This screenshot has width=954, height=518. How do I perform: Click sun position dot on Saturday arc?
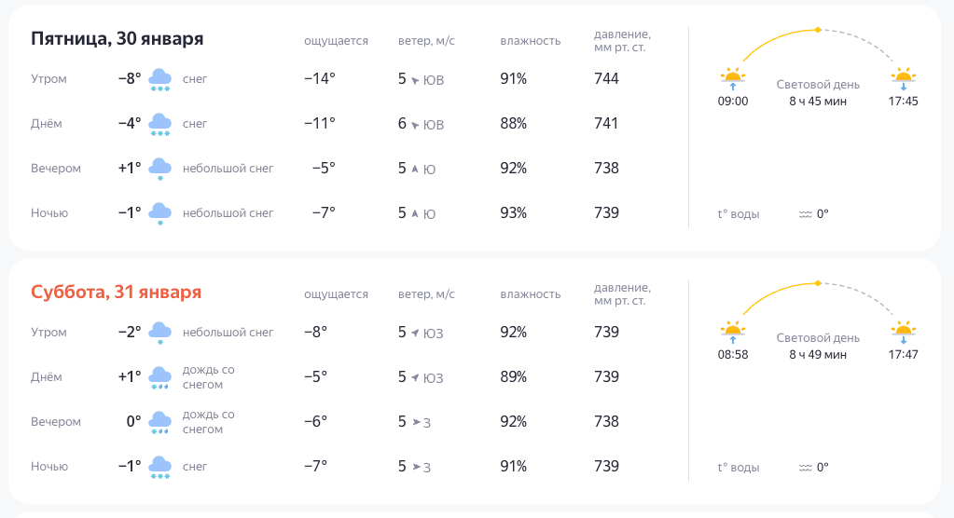pyautogui.click(x=818, y=283)
